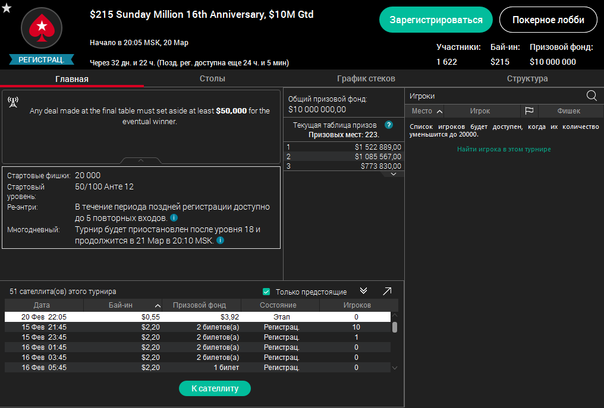Screen dimensions: 604x408
Task: Click the favorite star icon
Action: (7, 7)
